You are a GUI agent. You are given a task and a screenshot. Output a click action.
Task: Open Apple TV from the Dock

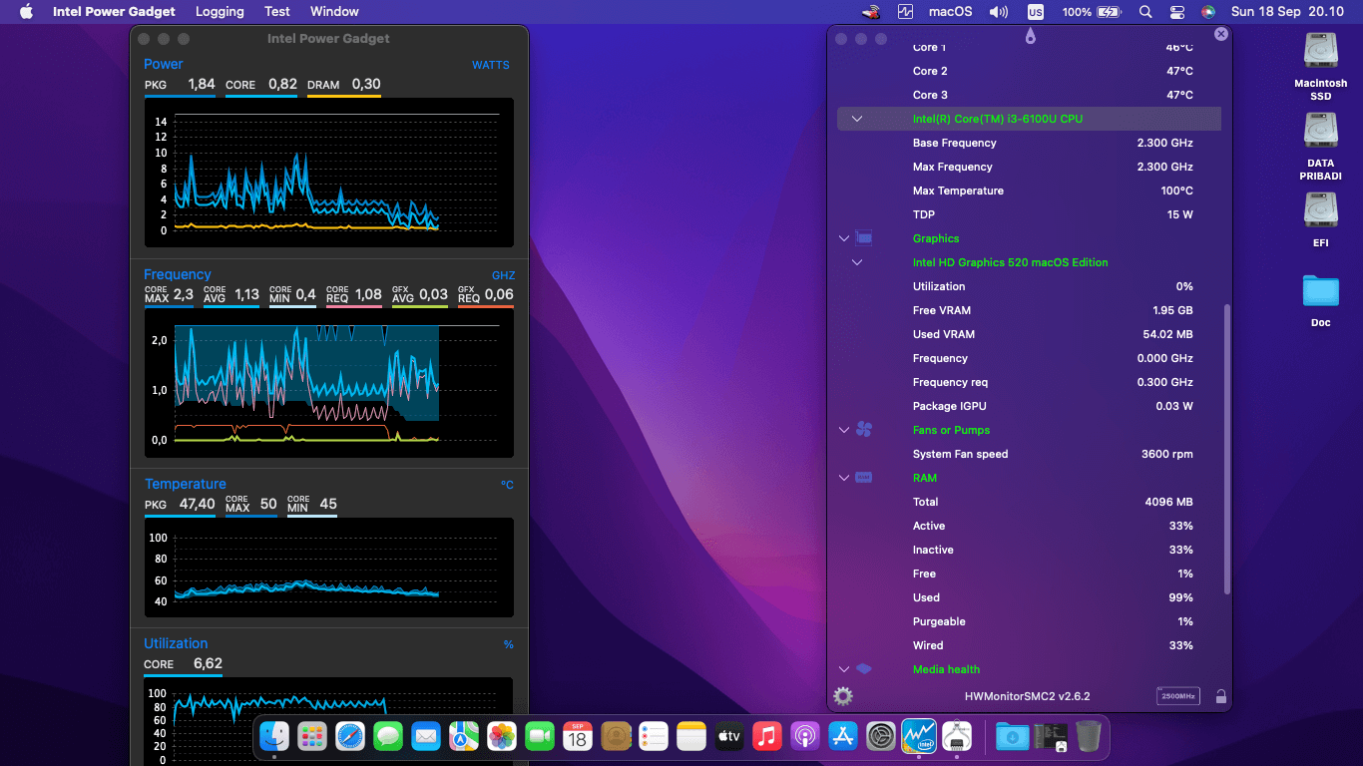pyautogui.click(x=729, y=737)
